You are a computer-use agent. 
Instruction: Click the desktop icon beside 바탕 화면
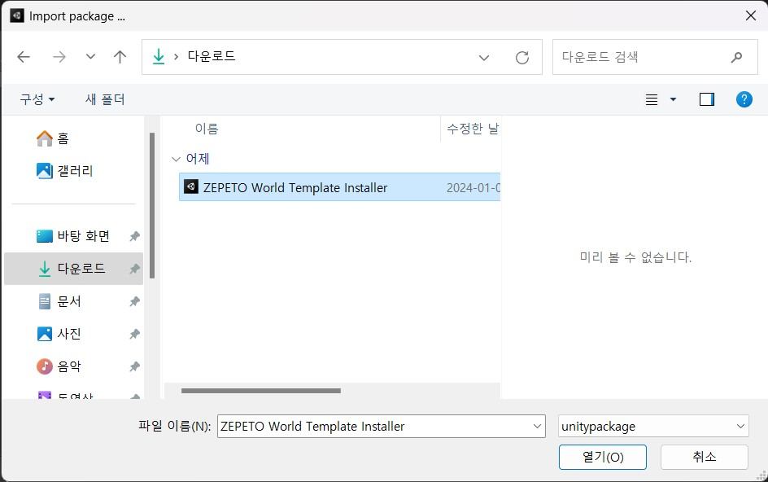[x=45, y=236]
